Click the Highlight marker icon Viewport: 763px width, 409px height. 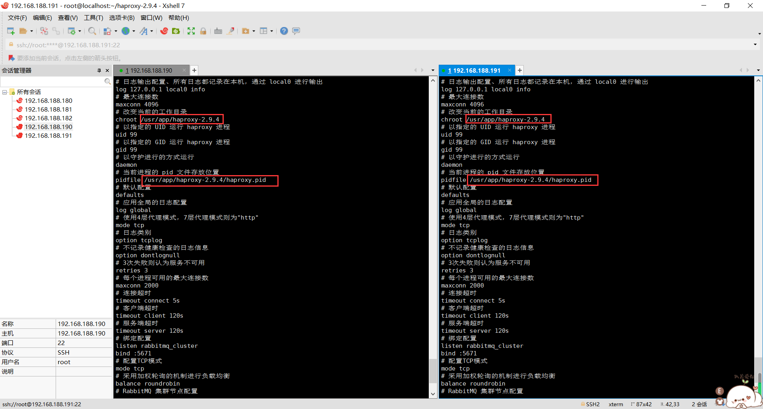(x=230, y=31)
